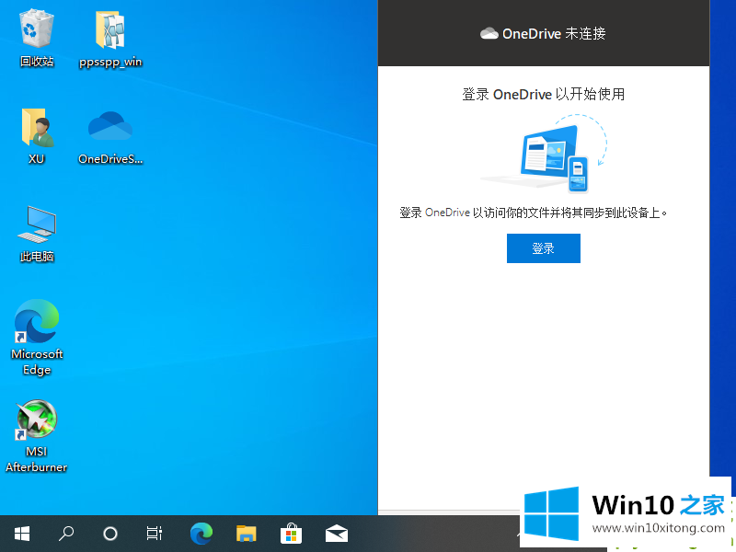Open This PC (此电脑) desktop icon
Viewport: 736px width, 552px height.
tap(37, 234)
